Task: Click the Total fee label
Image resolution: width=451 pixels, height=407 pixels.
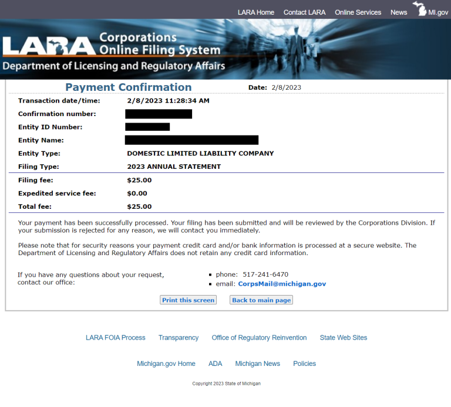Action: point(35,206)
